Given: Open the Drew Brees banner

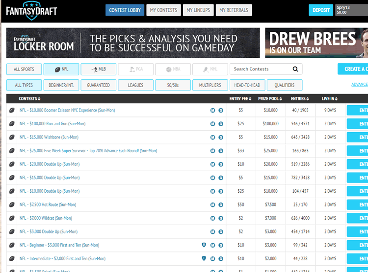Looking at the screenshot, I should (316, 43).
